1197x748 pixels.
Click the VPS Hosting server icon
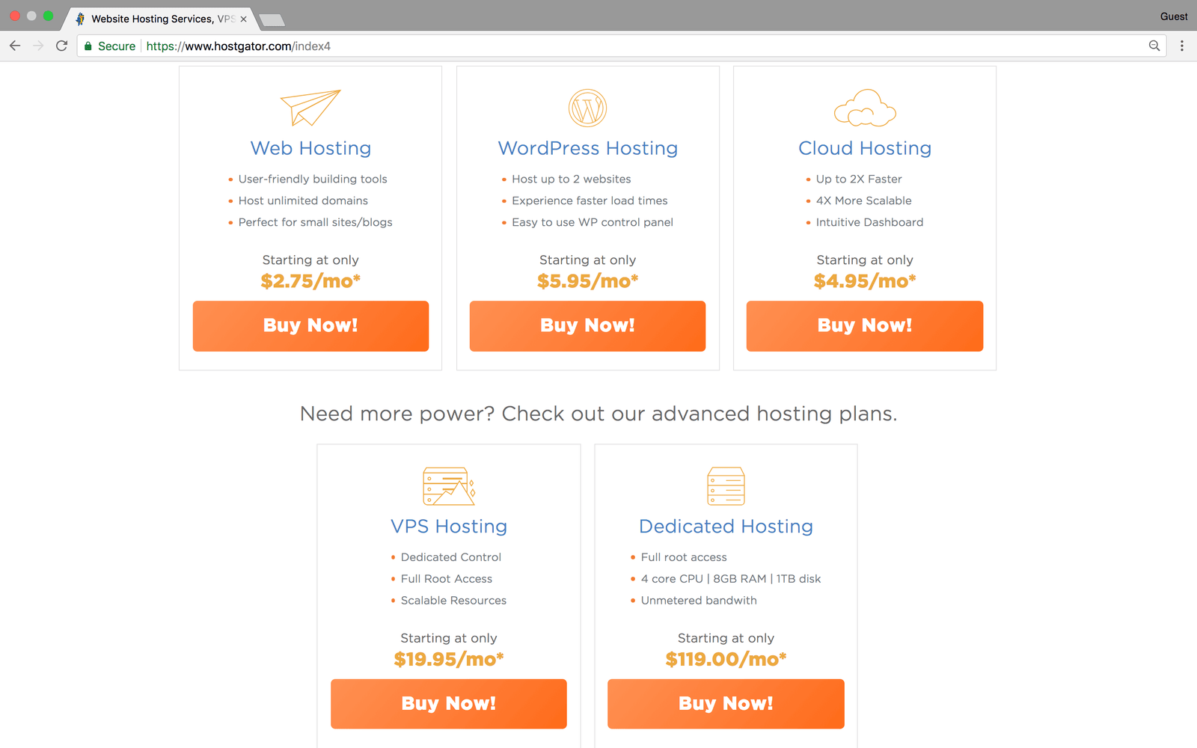click(x=449, y=486)
